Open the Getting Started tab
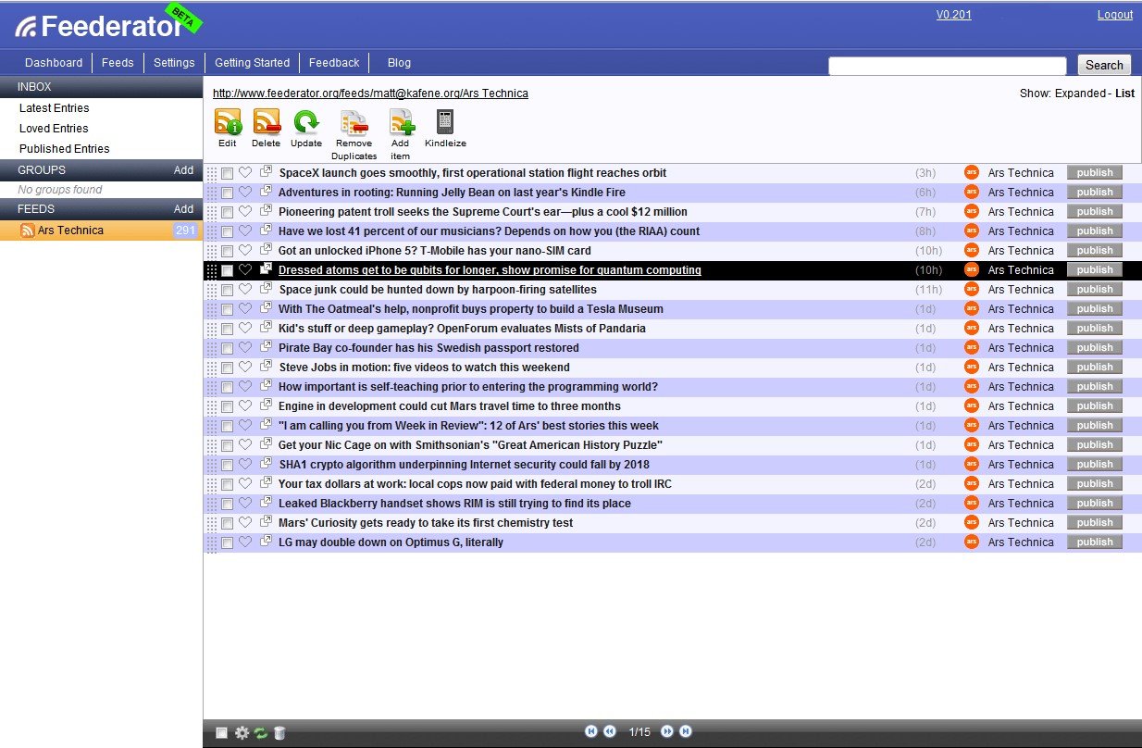Image resolution: width=1142 pixels, height=748 pixels. tap(252, 63)
